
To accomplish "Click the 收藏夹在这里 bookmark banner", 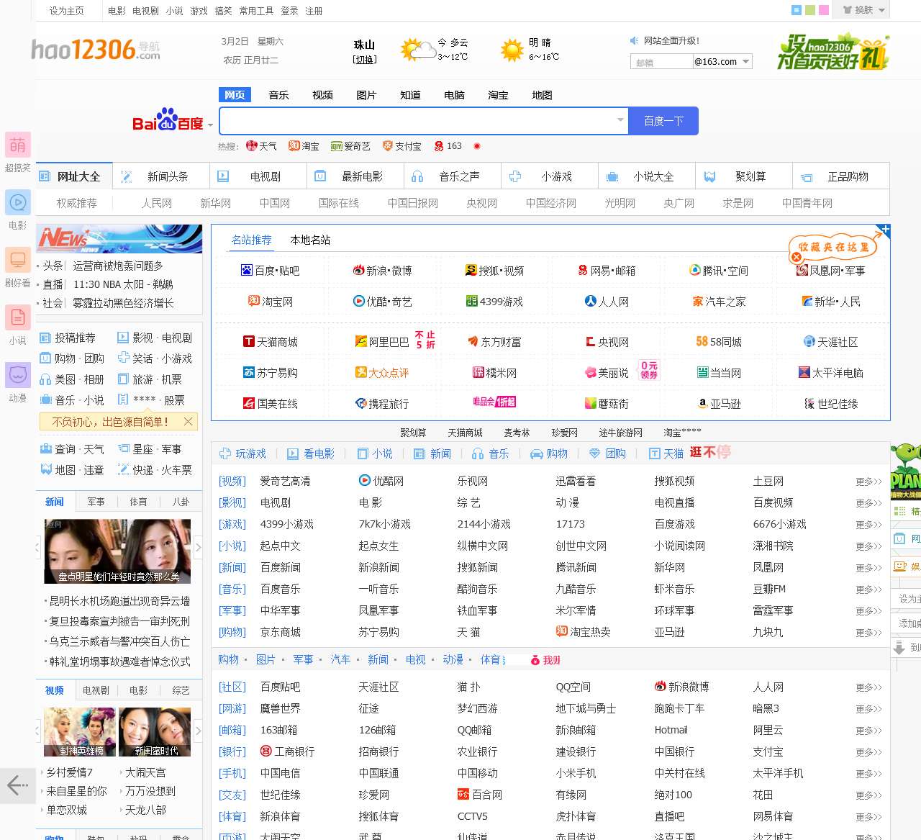I will point(833,247).
